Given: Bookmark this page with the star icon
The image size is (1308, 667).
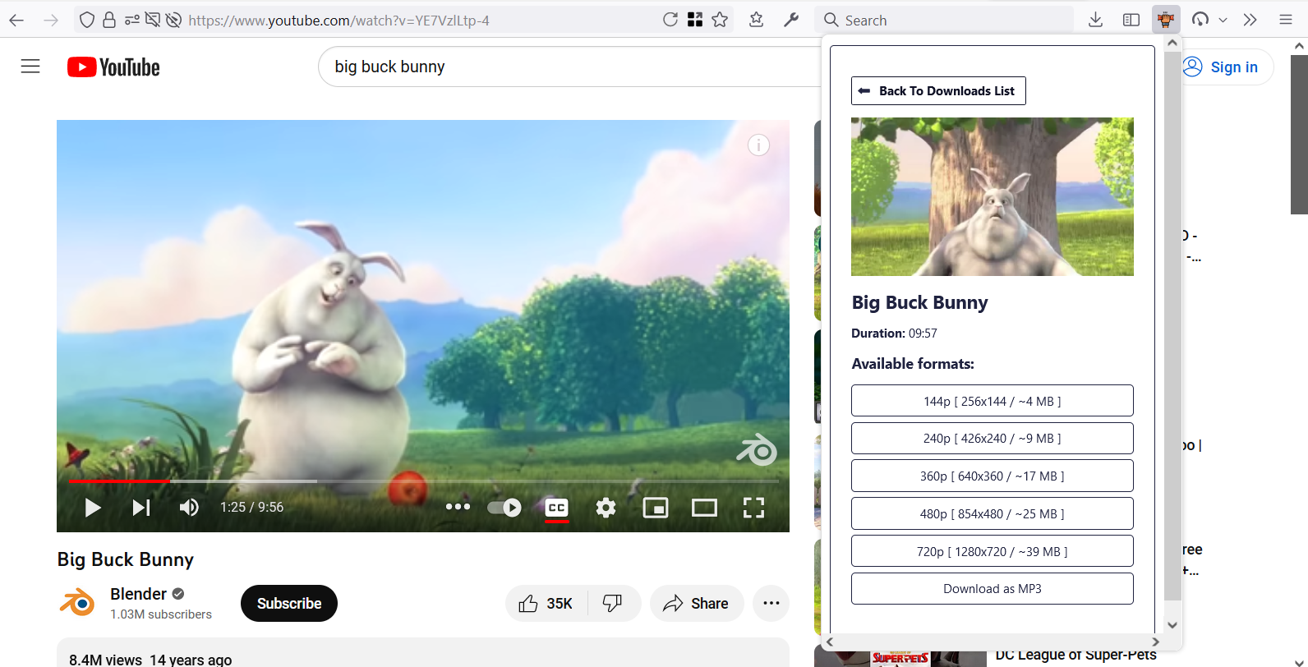Looking at the screenshot, I should click(x=720, y=20).
